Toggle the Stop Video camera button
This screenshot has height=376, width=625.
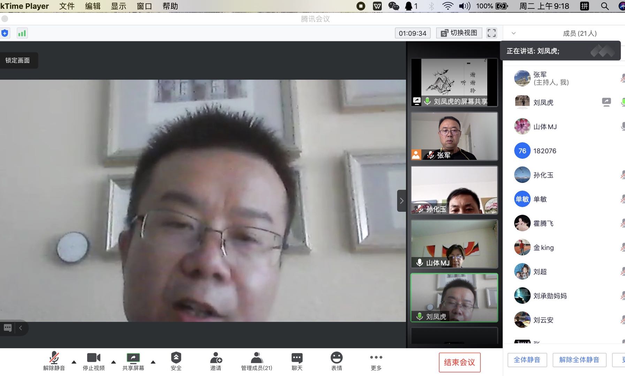93,361
